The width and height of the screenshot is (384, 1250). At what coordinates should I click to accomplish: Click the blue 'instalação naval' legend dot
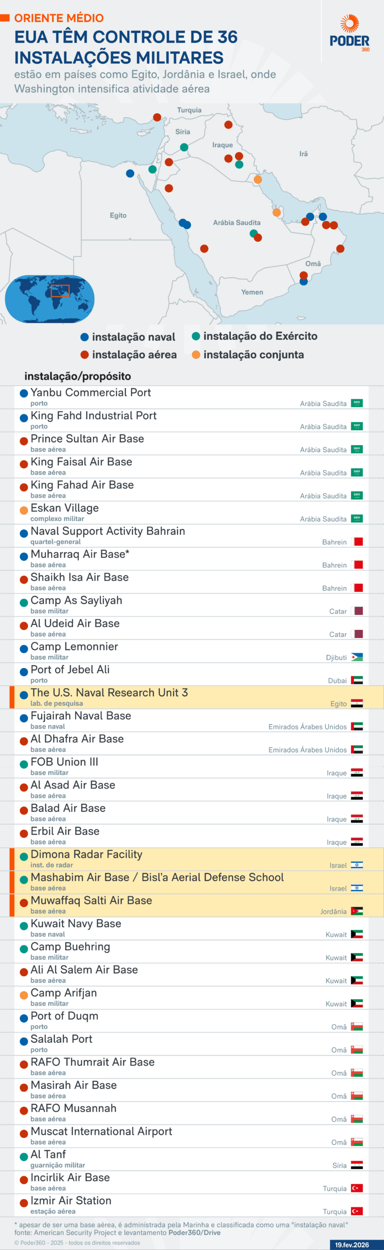tap(84, 337)
